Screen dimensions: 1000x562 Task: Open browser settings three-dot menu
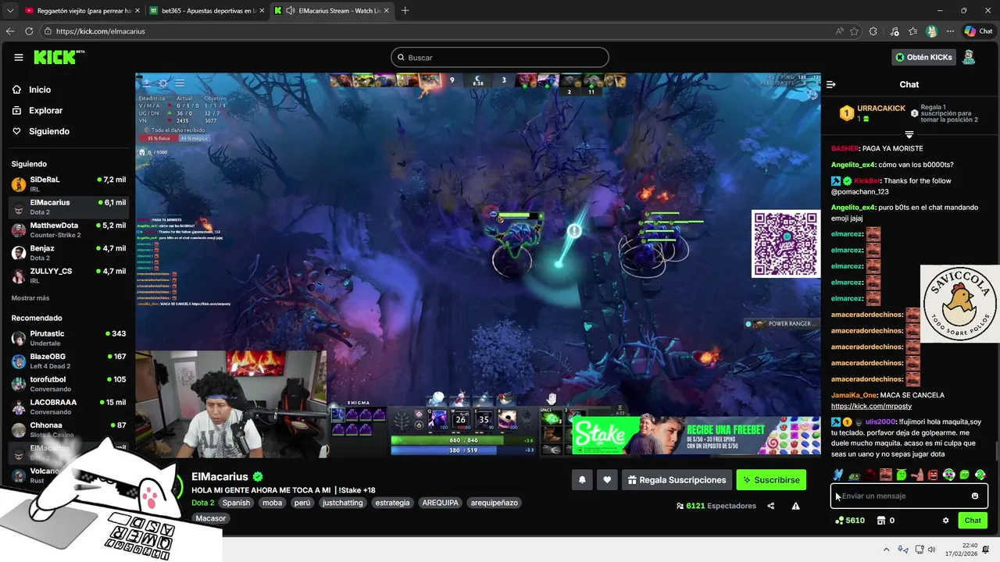tap(950, 31)
